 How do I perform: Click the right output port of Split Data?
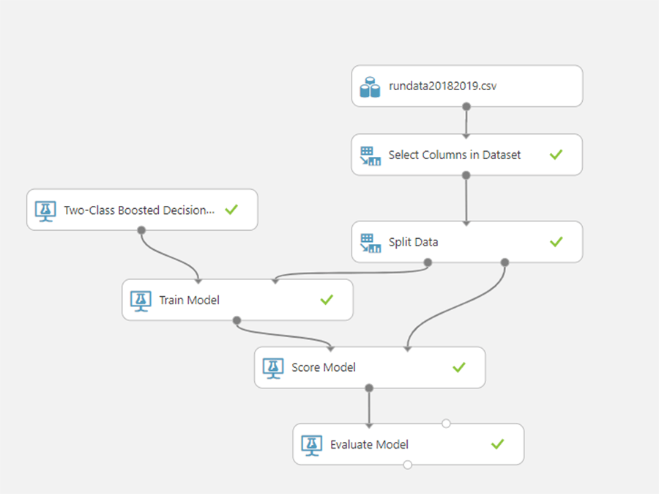tap(505, 262)
